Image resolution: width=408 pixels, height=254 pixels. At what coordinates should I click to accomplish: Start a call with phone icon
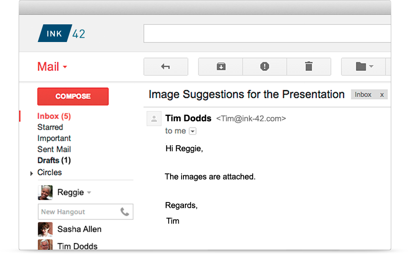click(125, 212)
